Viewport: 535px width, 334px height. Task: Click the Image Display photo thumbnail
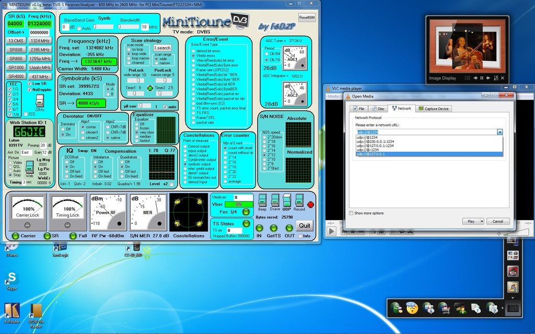(467, 47)
